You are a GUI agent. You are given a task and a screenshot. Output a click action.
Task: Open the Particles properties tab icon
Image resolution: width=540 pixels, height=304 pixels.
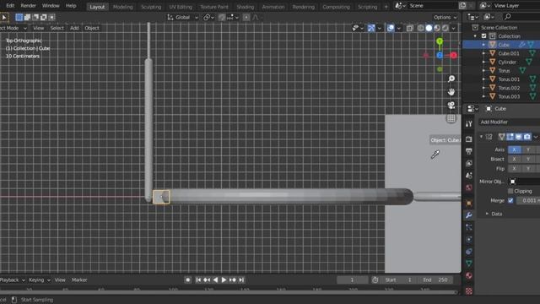pyautogui.click(x=469, y=227)
